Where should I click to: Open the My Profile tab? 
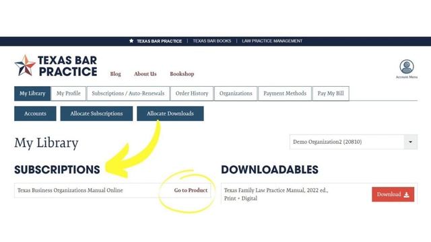pos(69,93)
